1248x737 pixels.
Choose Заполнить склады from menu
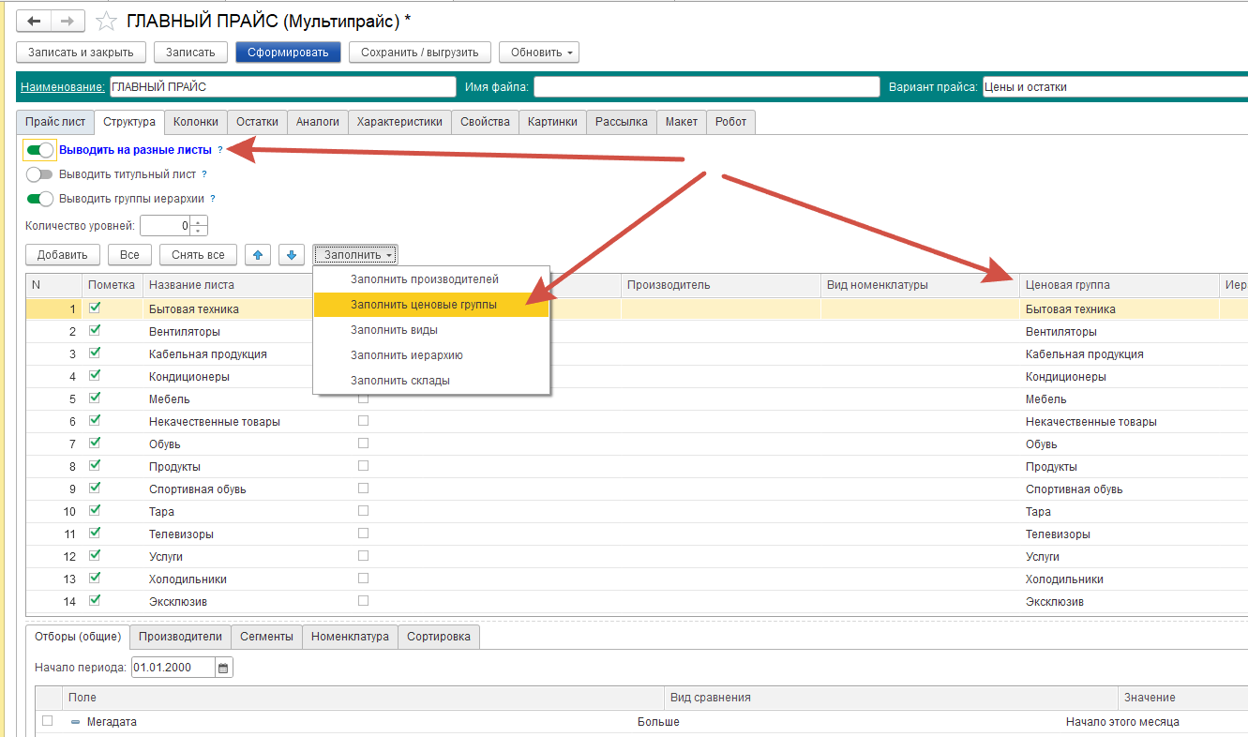click(x=431, y=381)
